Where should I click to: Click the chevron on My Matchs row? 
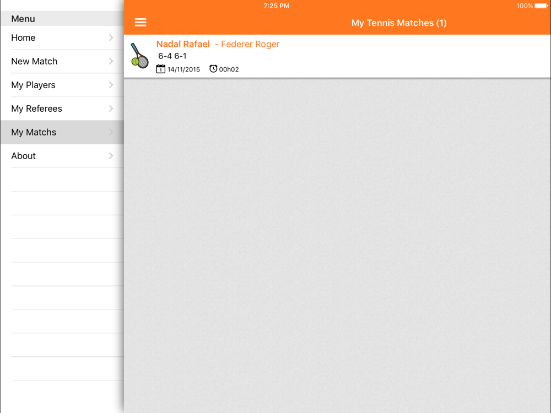(x=111, y=132)
